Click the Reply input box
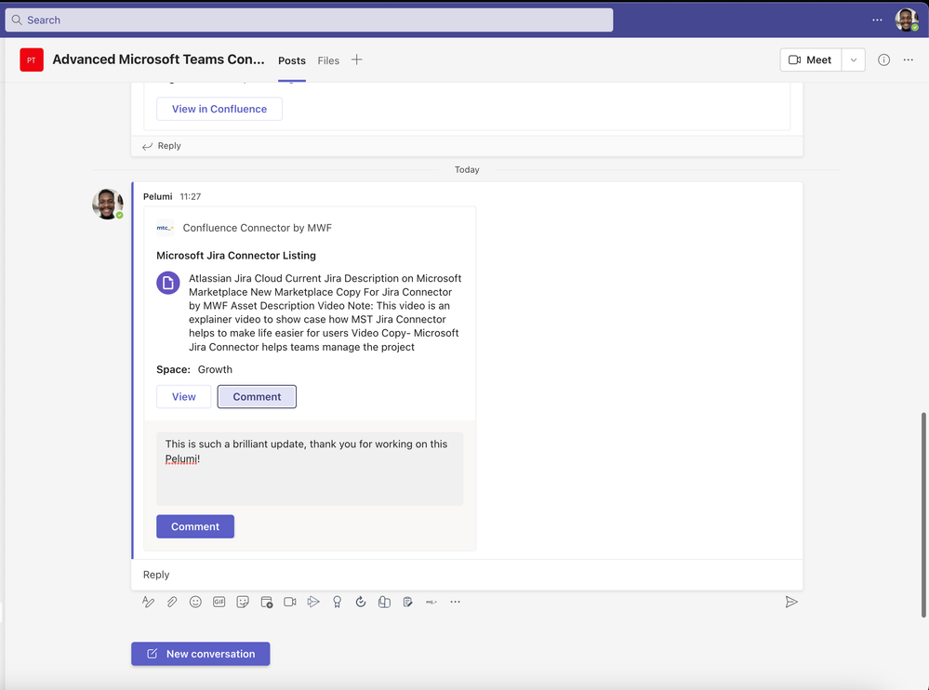This screenshot has height=690, width=929. [x=467, y=575]
